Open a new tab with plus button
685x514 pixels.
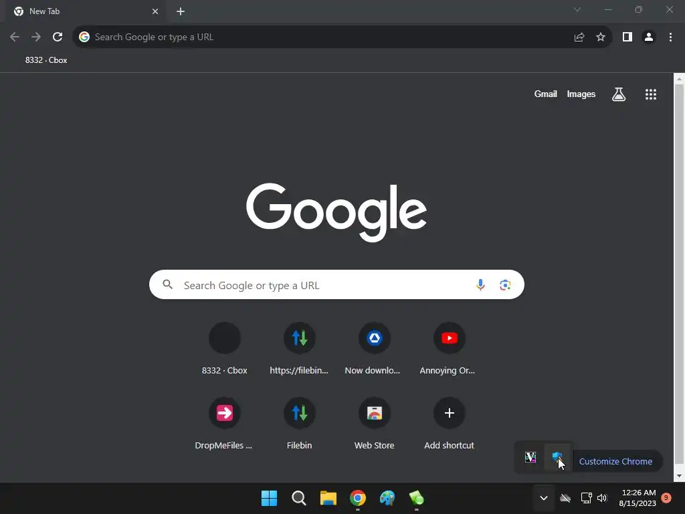[x=181, y=11]
